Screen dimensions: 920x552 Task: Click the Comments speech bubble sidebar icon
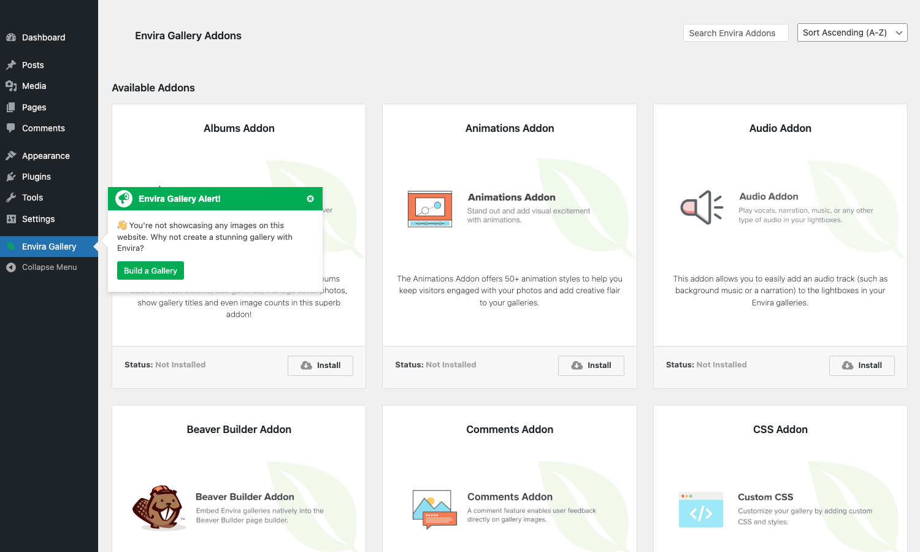pos(11,128)
